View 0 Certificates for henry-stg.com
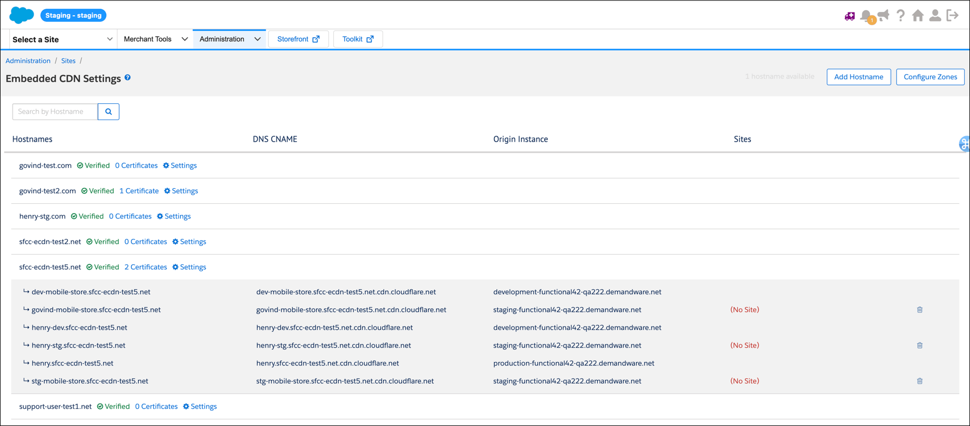The width and height of the screenshot is (970, 426). click(x=130, y=216)
